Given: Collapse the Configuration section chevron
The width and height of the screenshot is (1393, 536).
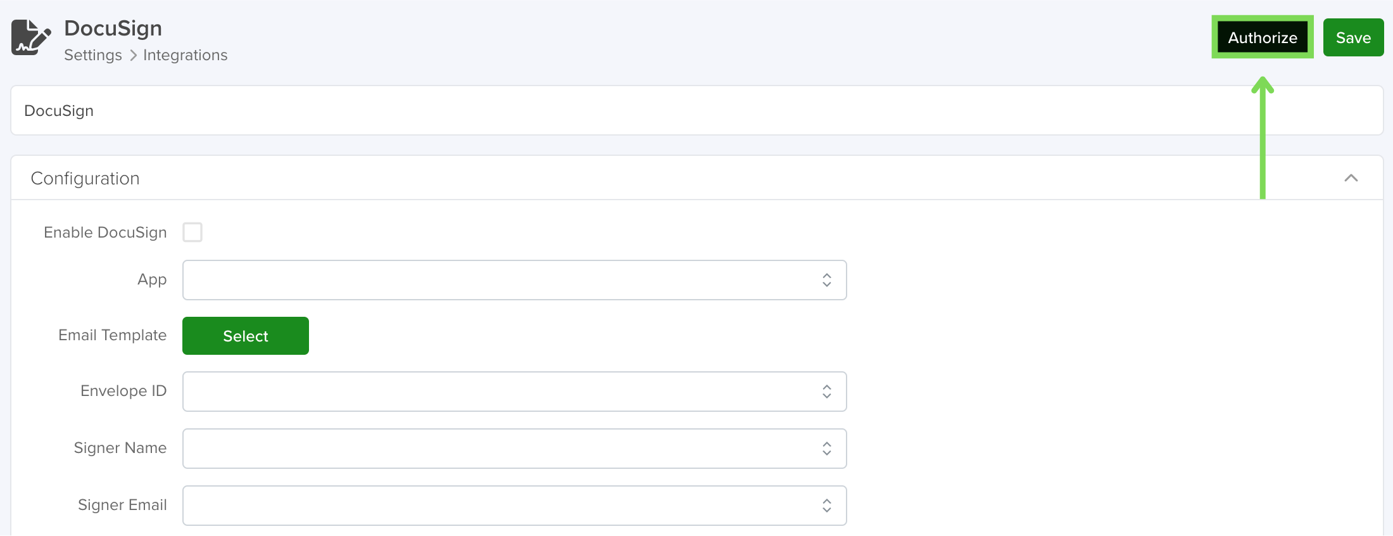Looking at the screenshot, I should coord(1351,178).
